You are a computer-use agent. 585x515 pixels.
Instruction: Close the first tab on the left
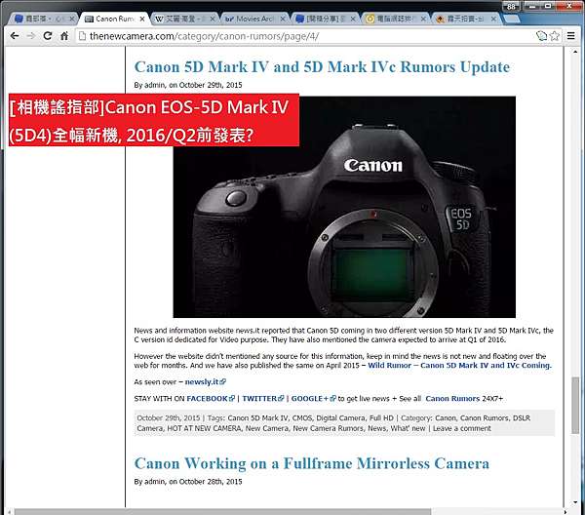pyautogui.click(x=72, y=19)
